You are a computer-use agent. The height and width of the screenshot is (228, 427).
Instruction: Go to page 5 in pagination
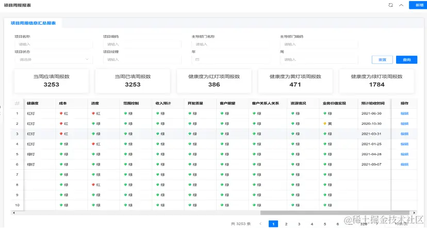[x=324, y=224]
